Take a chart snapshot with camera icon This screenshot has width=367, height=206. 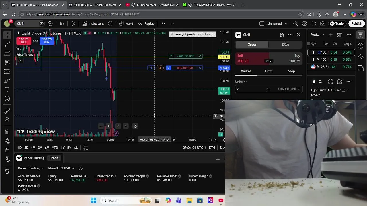point(323,24)
